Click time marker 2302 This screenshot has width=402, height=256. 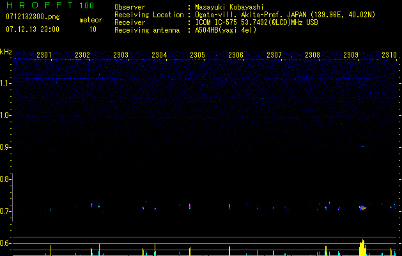(x=82, y=54)
